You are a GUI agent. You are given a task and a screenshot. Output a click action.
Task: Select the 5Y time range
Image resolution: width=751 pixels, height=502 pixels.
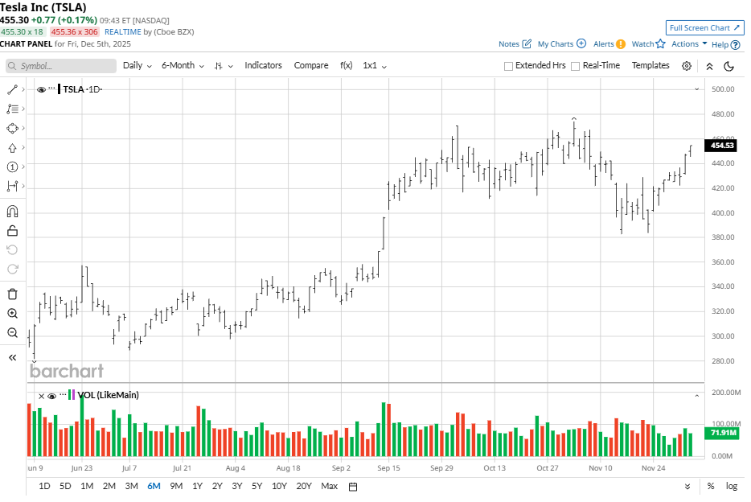[x=256, y=486]
